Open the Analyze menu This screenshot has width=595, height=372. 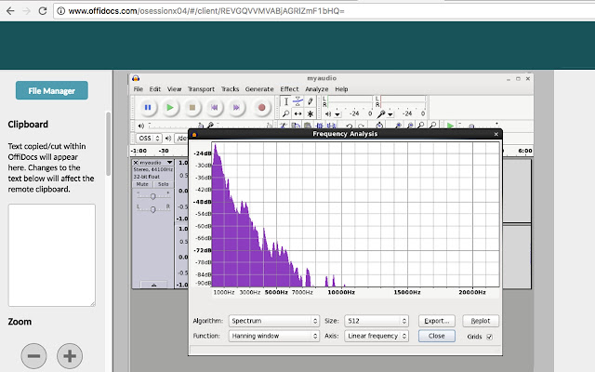pos(316,89)
